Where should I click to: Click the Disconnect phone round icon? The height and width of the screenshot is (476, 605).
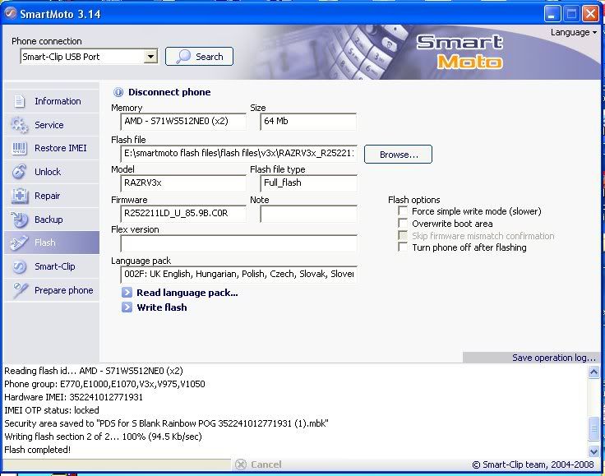[x=118, y=92]
